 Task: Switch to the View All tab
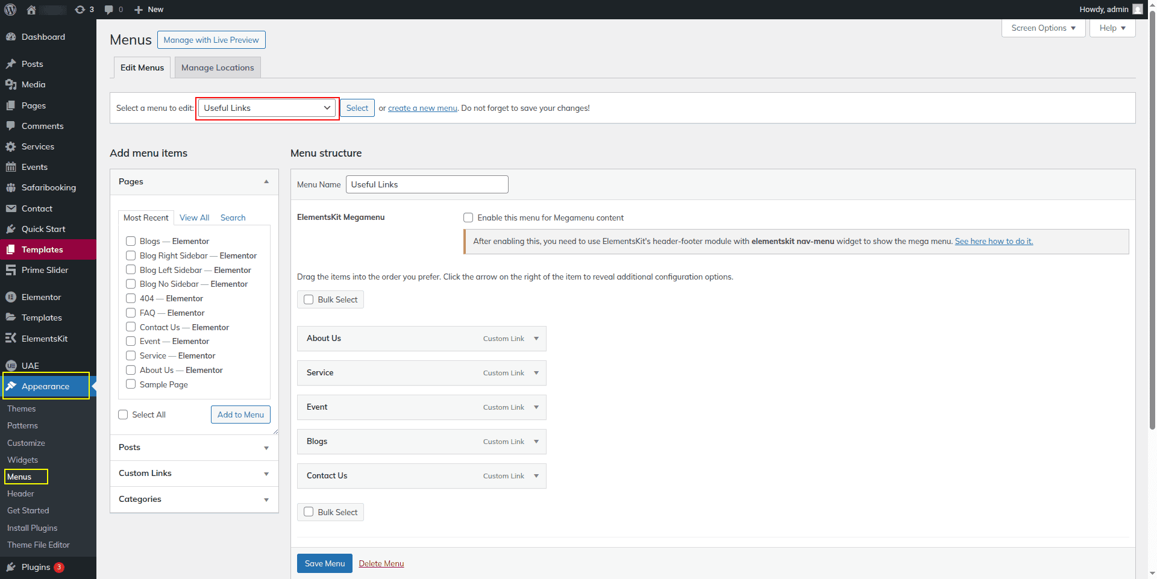(x=194, y=218)
